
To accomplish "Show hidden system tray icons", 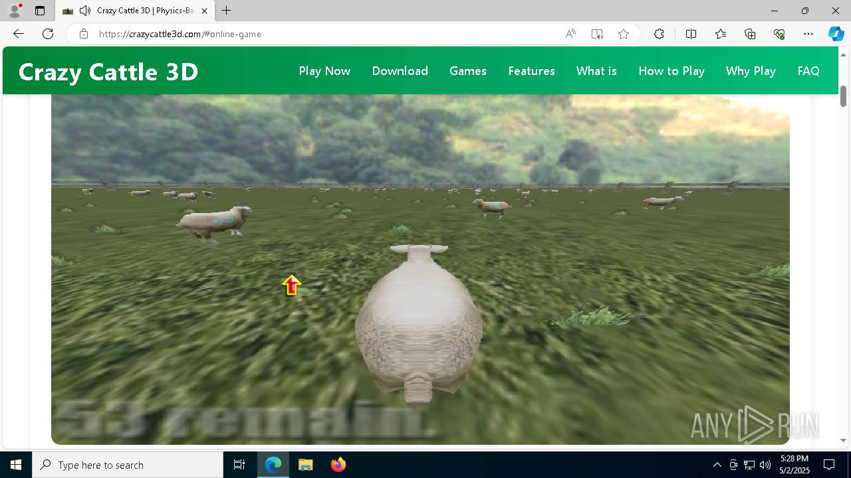I will [717, 465].
